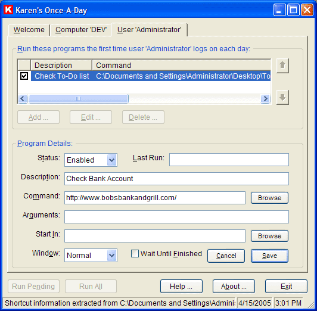The width and height of the screenshot is (317, 311).
Task: Uncheck the Check To-Do list entry checkbox
Action: click(24, 76)
